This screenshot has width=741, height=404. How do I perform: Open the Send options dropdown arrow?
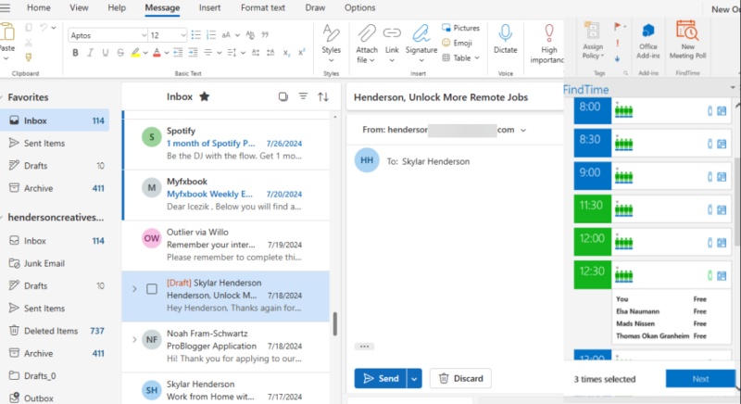(414, 378)
